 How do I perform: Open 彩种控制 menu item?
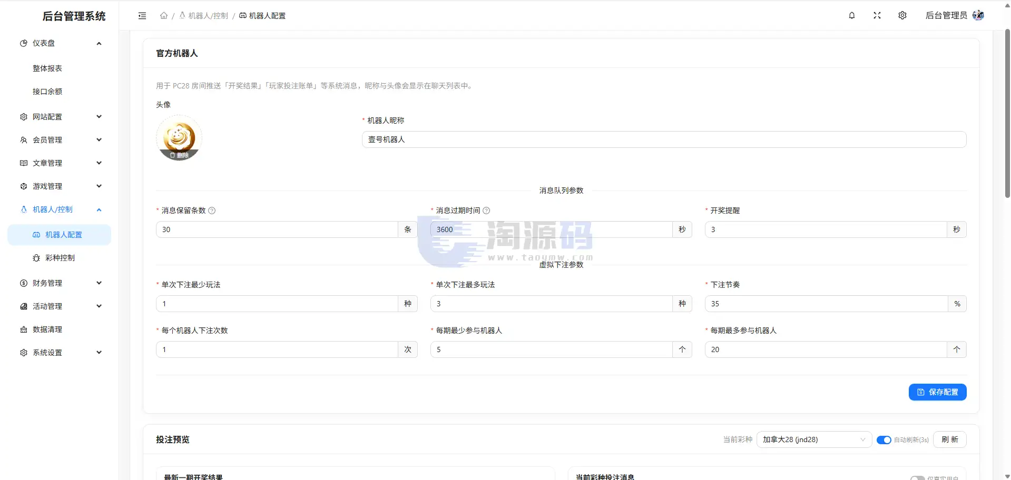[59, 258]
